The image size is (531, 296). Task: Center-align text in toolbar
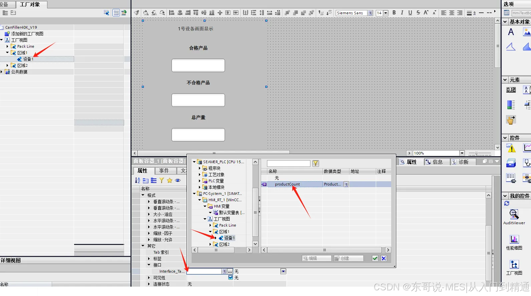[x=452, y=13]
